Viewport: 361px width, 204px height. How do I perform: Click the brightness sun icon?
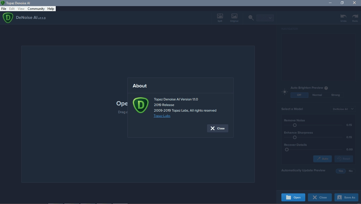[285, 92]
